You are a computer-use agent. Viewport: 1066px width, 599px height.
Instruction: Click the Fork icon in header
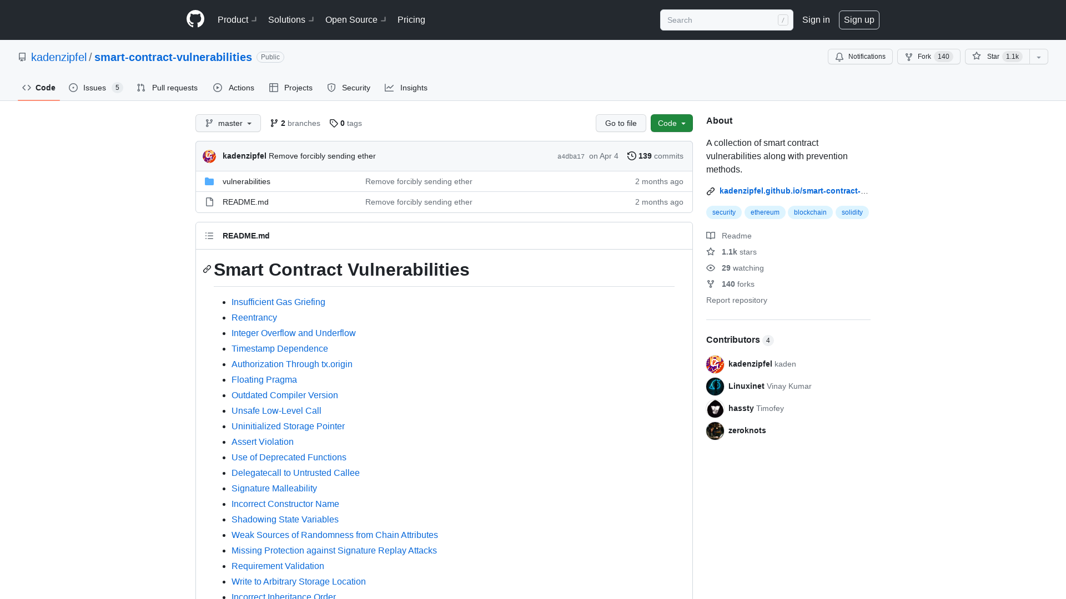(909, 57)
